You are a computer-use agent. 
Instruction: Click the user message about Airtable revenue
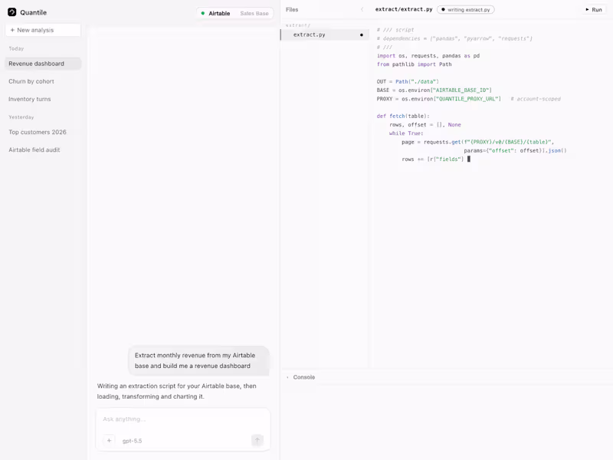click(198, 360)
